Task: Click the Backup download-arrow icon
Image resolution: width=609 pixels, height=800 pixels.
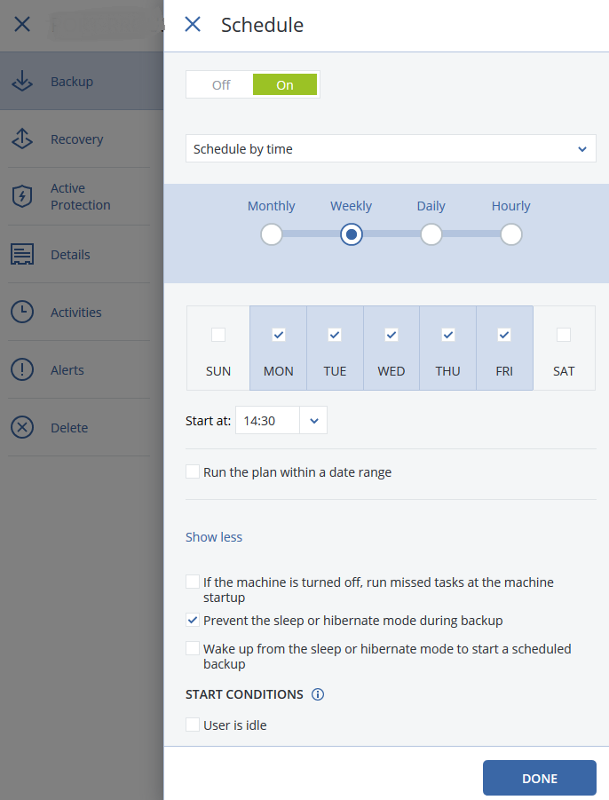Action: point(22,81)
